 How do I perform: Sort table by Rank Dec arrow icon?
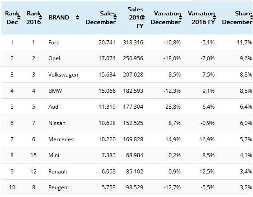pyautogui.click(x=19, y=17)
